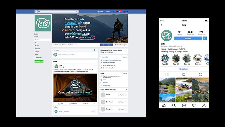Comment on the Tirthan camp post
Screen dimensions: 225x127
point(73,104)
